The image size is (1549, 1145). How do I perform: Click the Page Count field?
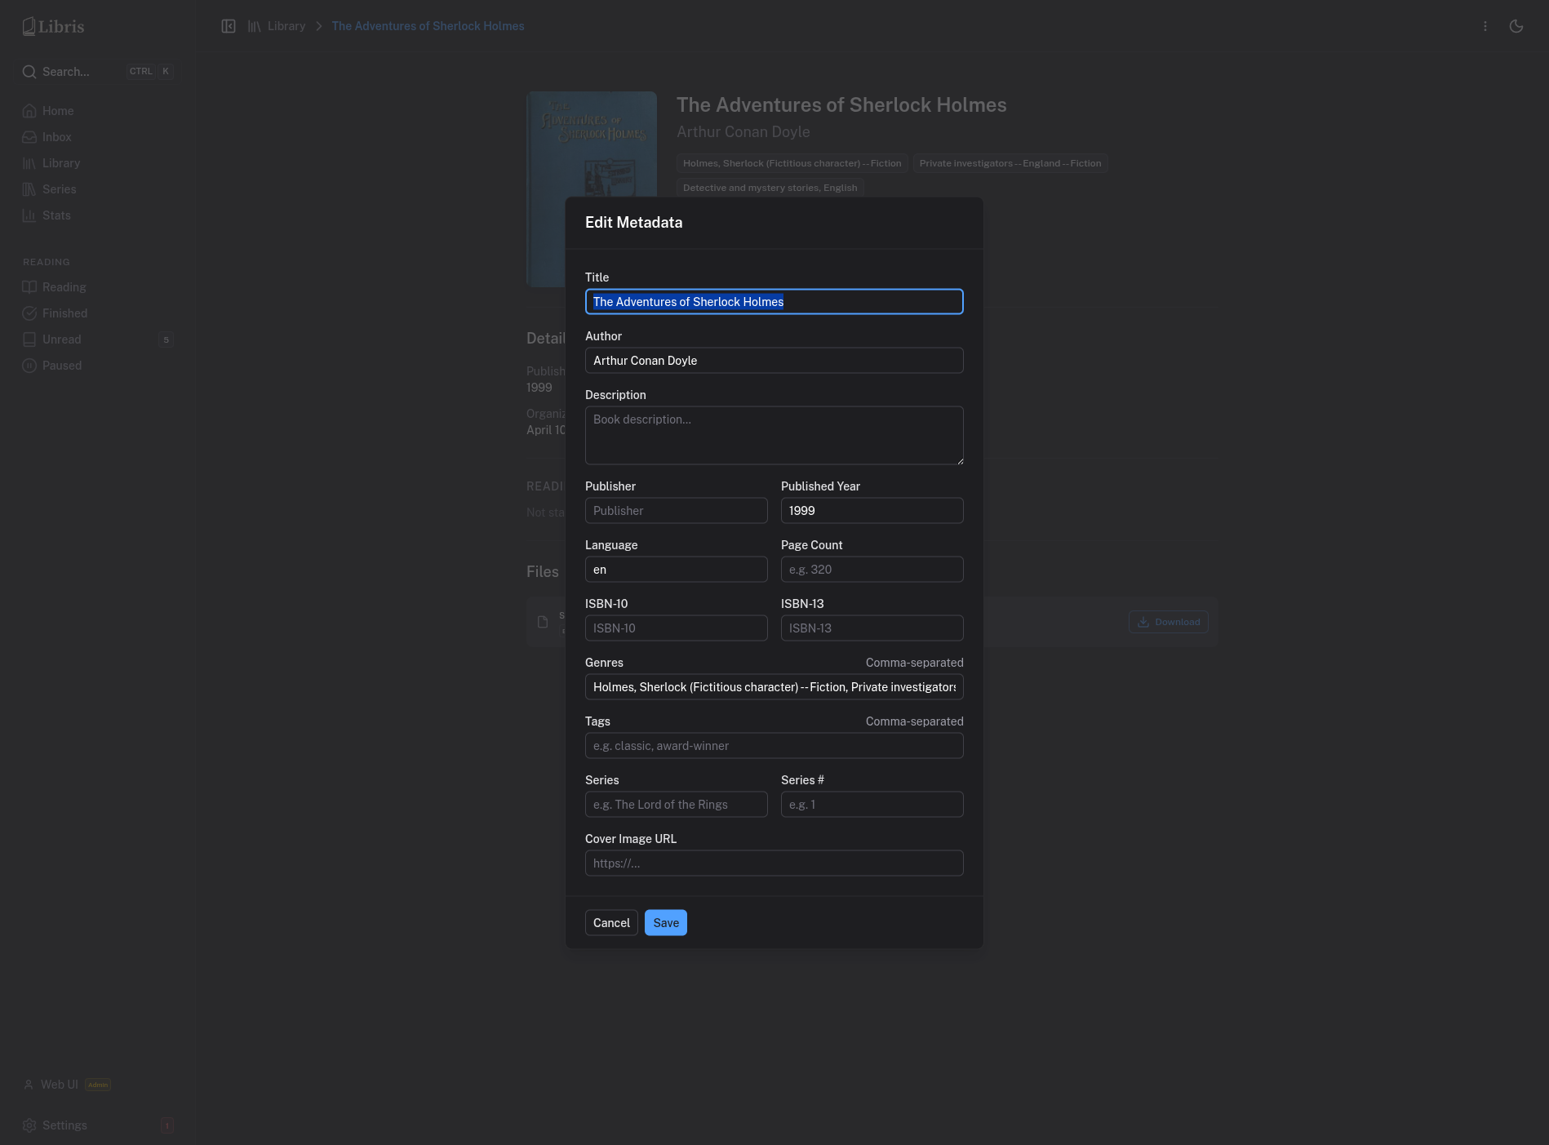(x=872, y=570)
